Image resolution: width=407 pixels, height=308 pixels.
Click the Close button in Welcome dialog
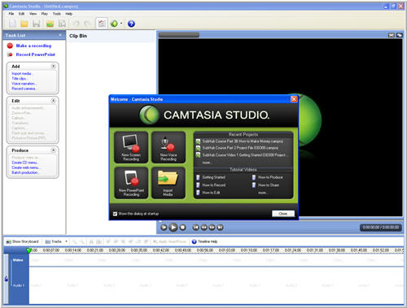coord(283,214)
